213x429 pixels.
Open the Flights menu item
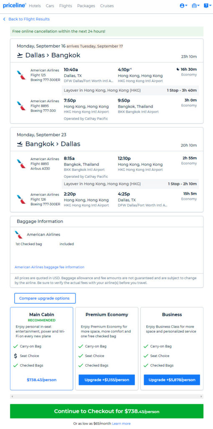coord(66,6)
